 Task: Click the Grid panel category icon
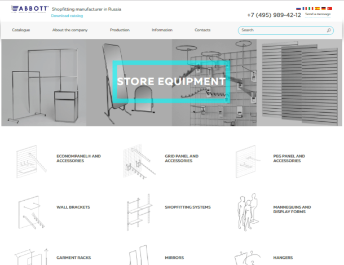[x=139, y=160]
